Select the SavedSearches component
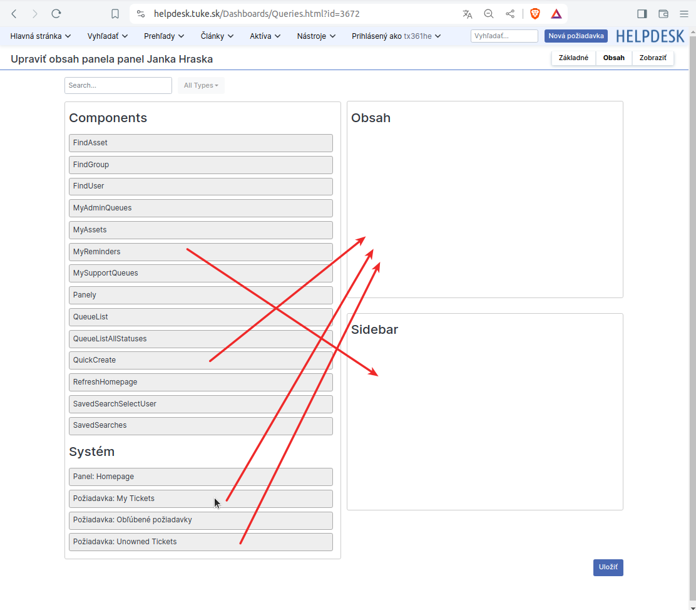Viewport: 696px width, 610px height. [x=201, y=426]
